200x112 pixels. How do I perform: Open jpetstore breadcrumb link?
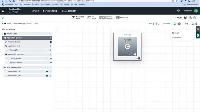pyautogui.click(x=29, y=24)
